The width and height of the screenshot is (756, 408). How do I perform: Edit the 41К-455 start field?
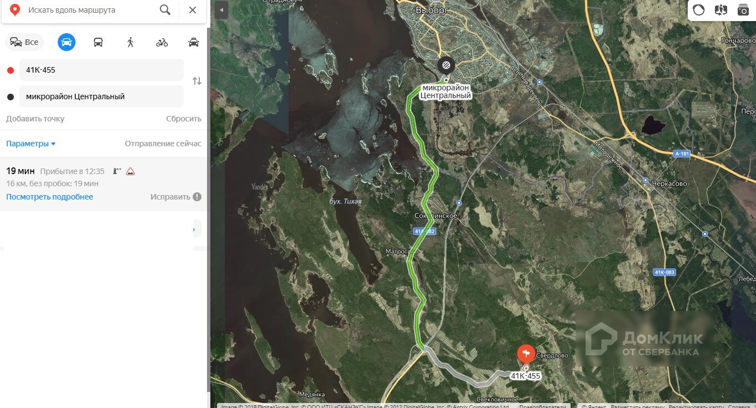(102, 70)
